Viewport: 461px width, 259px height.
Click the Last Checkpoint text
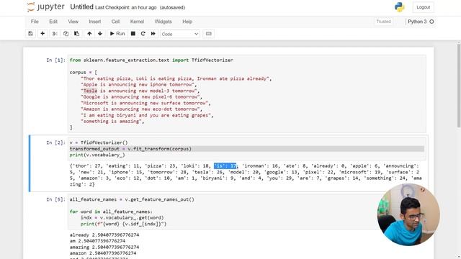pyautogui.click(x=125, y=8)
